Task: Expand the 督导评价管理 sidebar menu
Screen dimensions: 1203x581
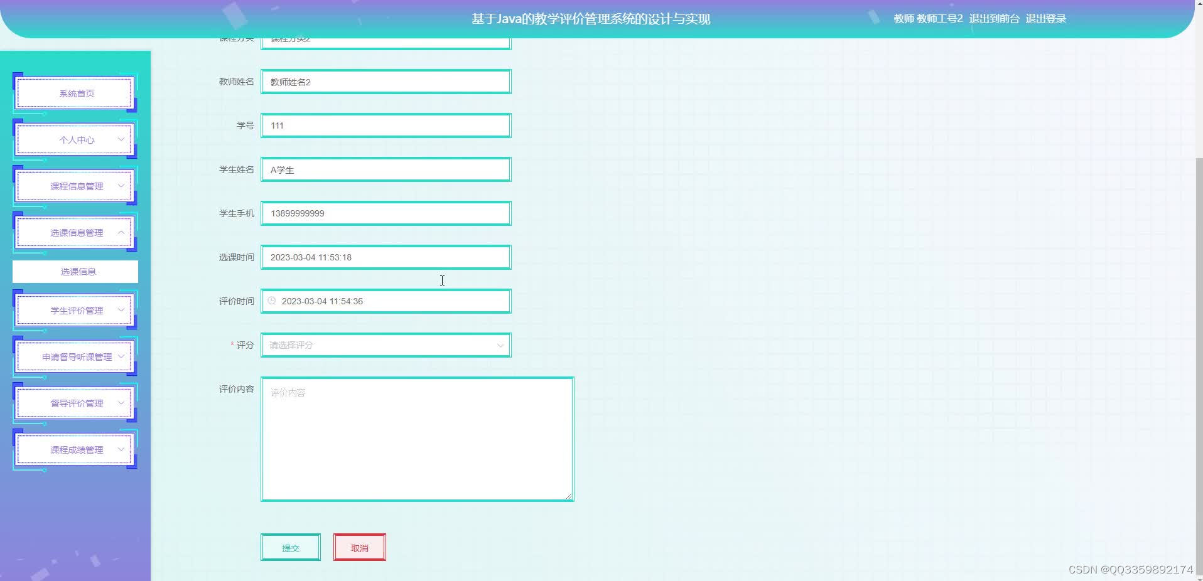Action: coord(75,403)
